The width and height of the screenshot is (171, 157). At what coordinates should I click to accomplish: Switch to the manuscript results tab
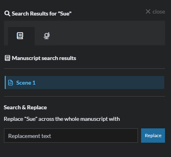tap(21, 36)
